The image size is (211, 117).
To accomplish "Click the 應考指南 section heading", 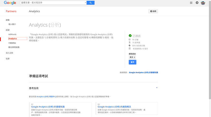I will (34, 88).
